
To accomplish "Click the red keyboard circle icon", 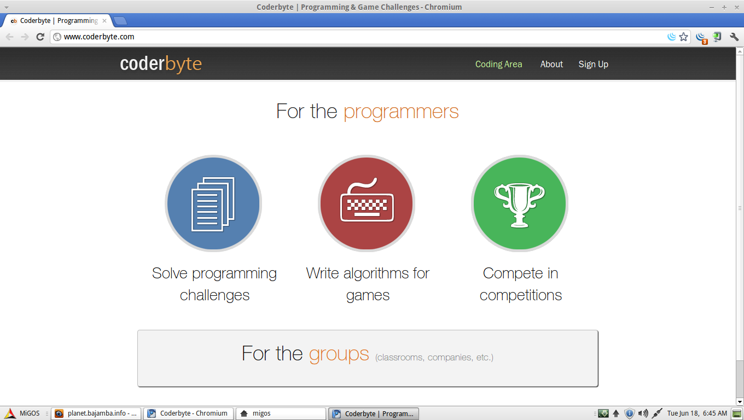I will point(367,203).
